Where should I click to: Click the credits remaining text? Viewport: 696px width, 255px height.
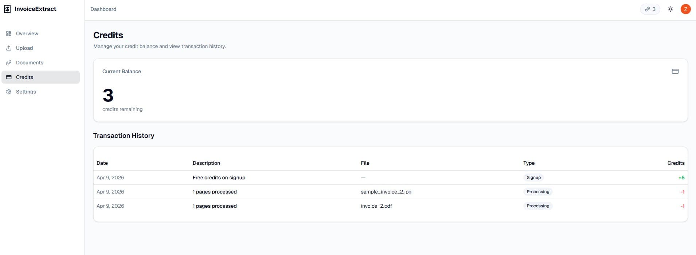click(x=122, y=109)
